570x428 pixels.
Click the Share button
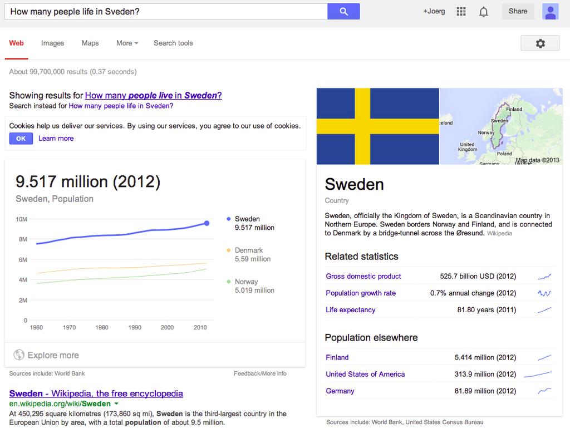point(518,11)
